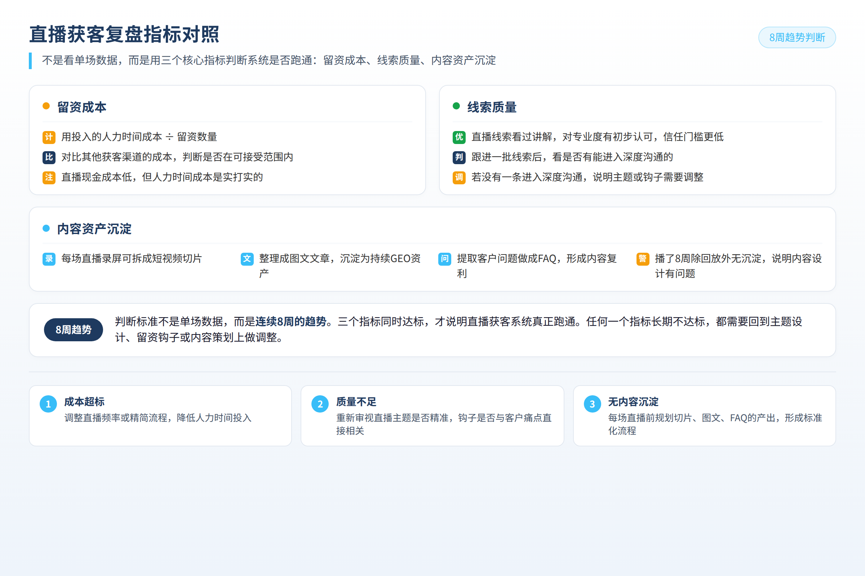Image resolution: width=865 pixels, height=576 pixels.
Task: Click the orange 调 icon badge
Action: click(x=459, y=177)
